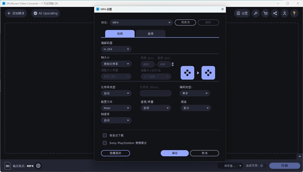The width and height of the screenshot is (303, 172).
Task: Open encoding type dropdown (单步)
Action: point(195,93)
